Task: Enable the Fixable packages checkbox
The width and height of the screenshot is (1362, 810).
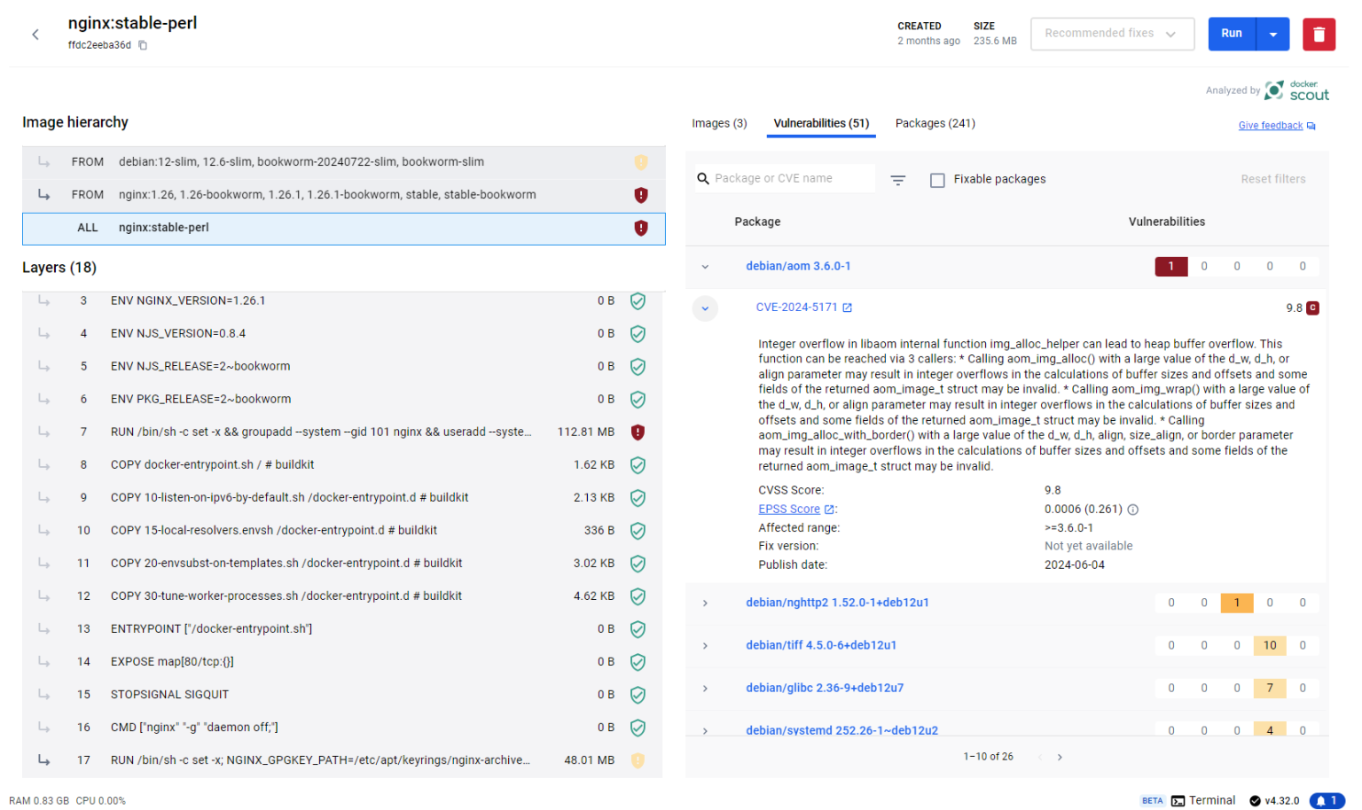Action: (x=938, y=179)
